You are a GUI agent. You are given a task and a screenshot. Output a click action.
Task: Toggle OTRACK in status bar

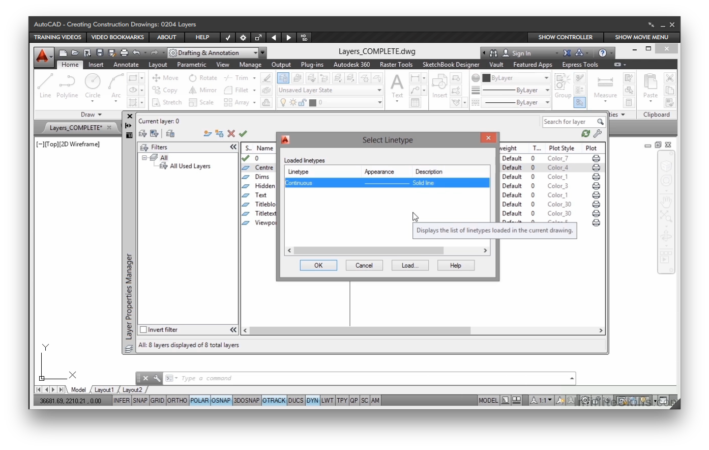274,401
